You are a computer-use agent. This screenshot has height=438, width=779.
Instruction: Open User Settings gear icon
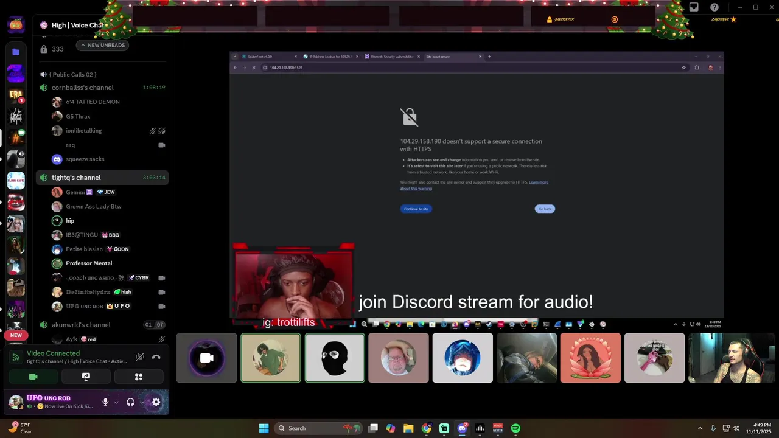point(156,402)
